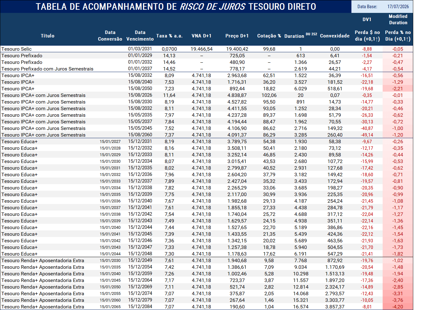Click the quotation value 18,82
Image resolution: width=429 pixels, height=310 pixels.
click(x=269, y=89)
